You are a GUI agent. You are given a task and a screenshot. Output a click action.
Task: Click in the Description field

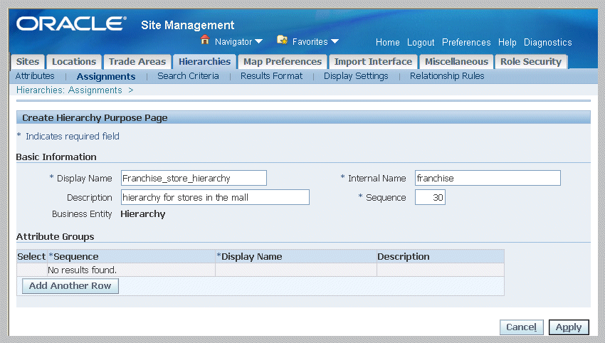[x=215, y=197]
